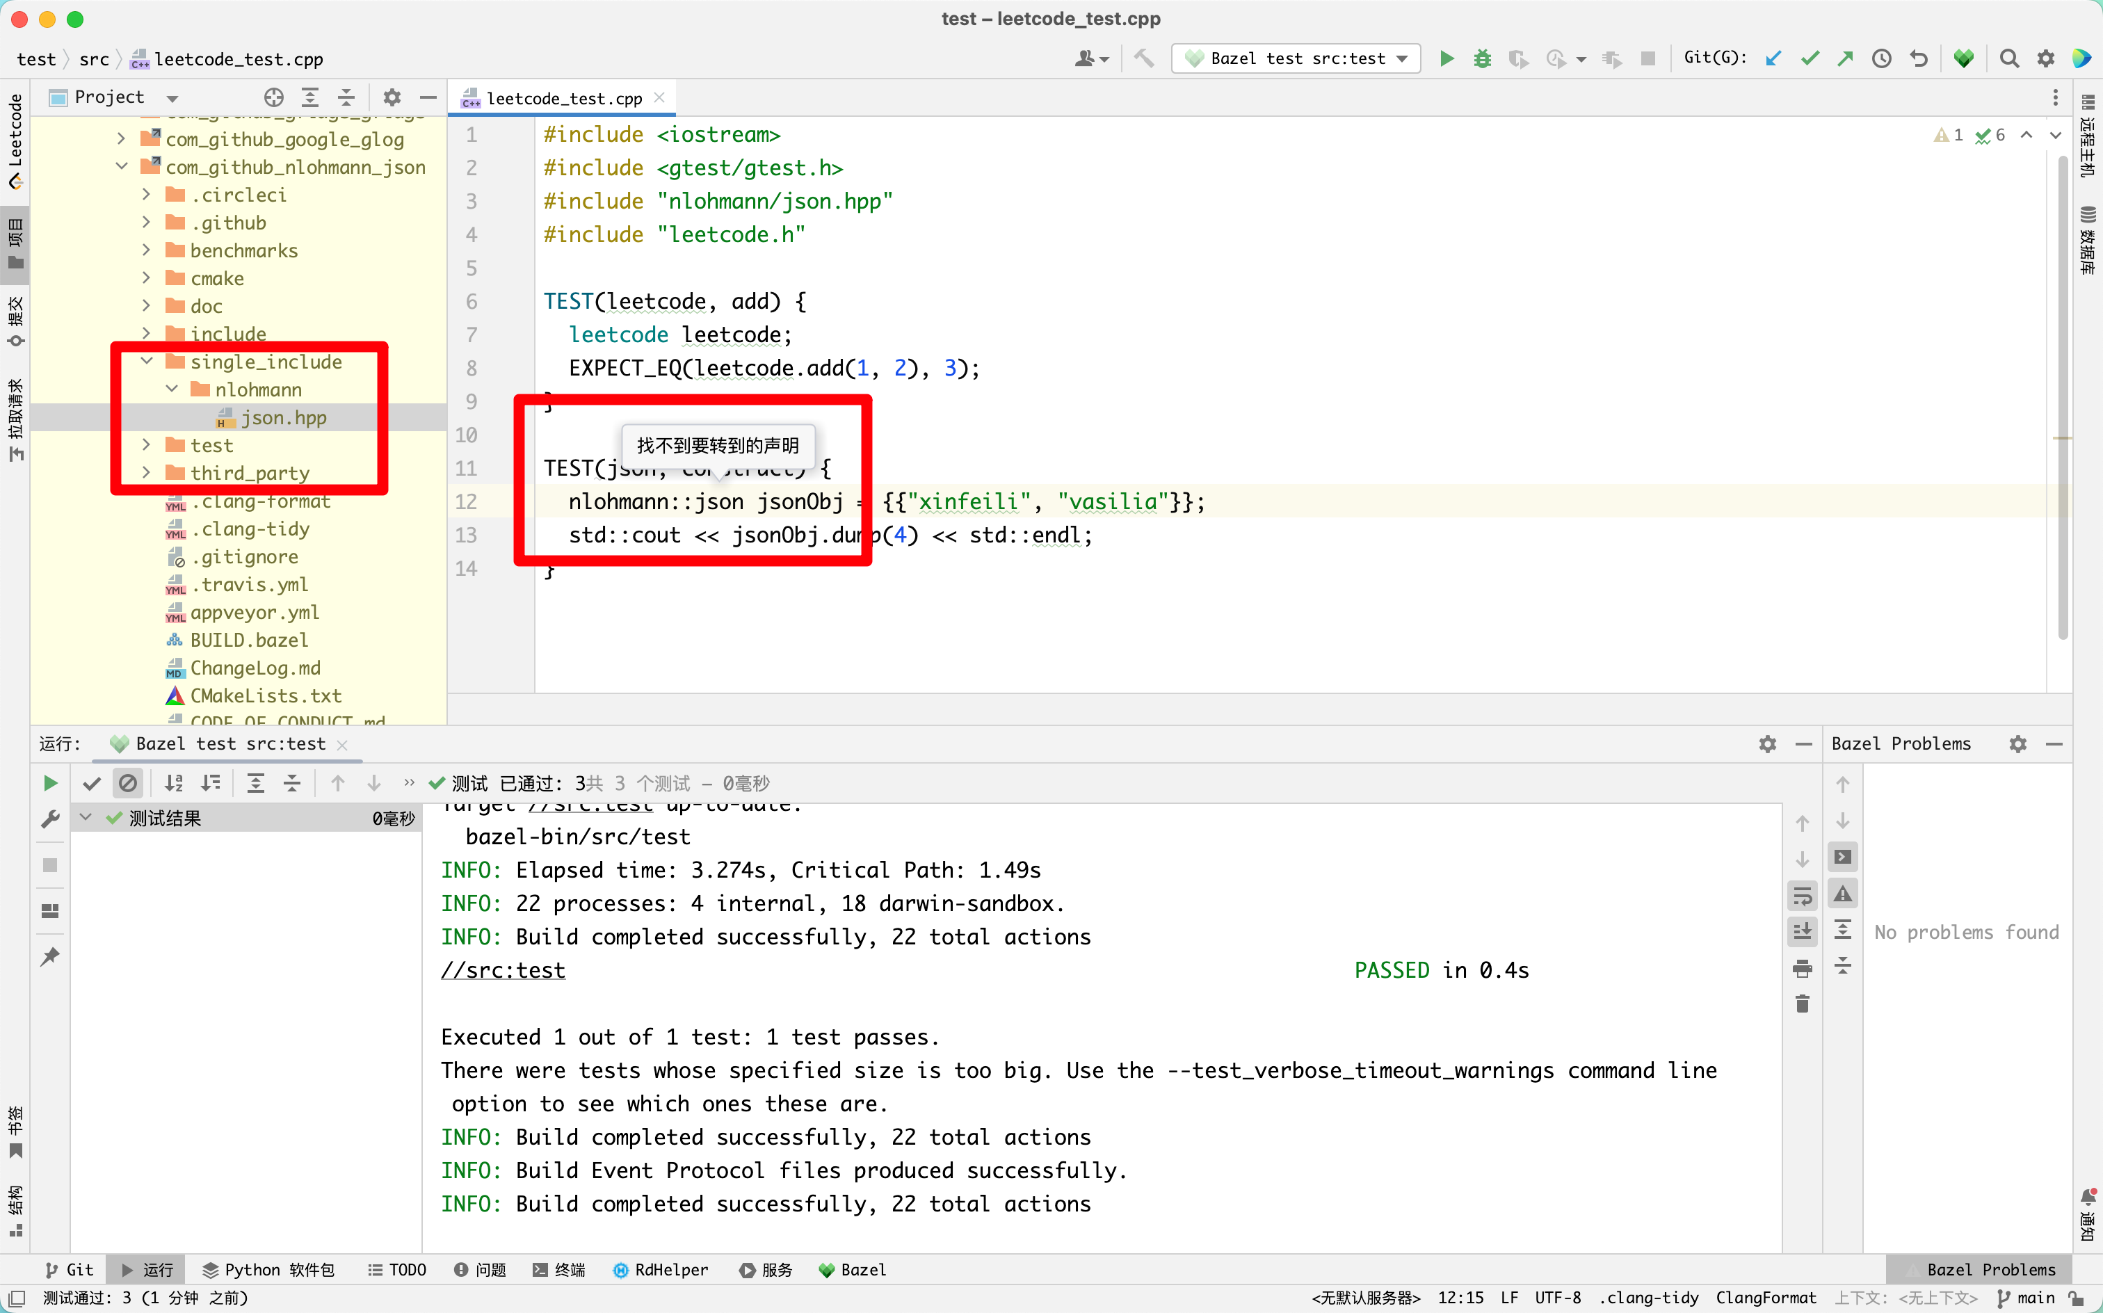Start debugging with the bug icon

[1482, 58]
